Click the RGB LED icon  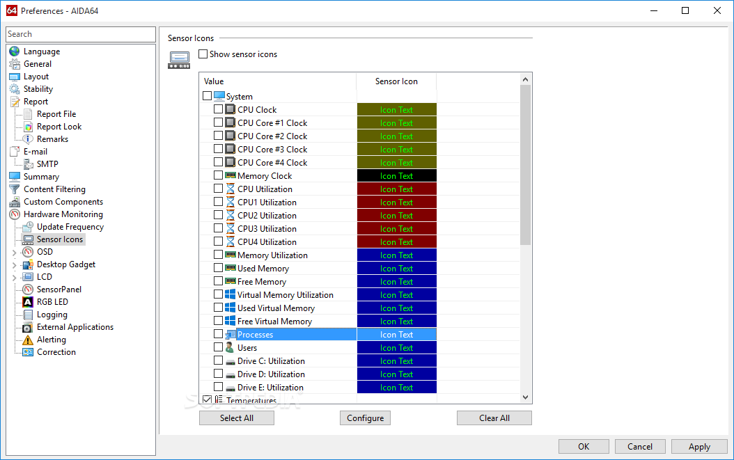(x=28, y=302)
